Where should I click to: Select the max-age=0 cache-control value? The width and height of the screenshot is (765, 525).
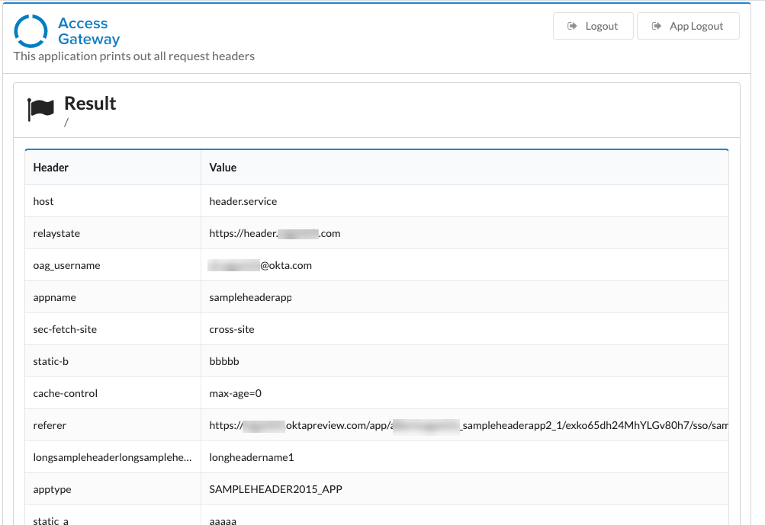coord(235,394)
